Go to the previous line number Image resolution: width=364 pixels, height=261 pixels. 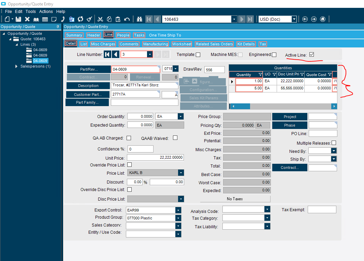[x=116, y=54]
